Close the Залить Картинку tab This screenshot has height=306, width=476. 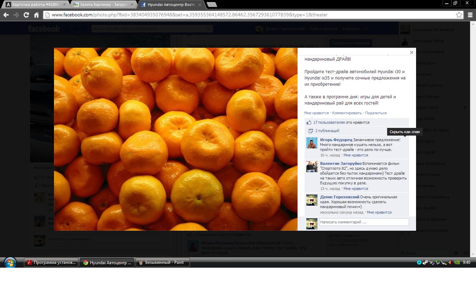[133, 5]
